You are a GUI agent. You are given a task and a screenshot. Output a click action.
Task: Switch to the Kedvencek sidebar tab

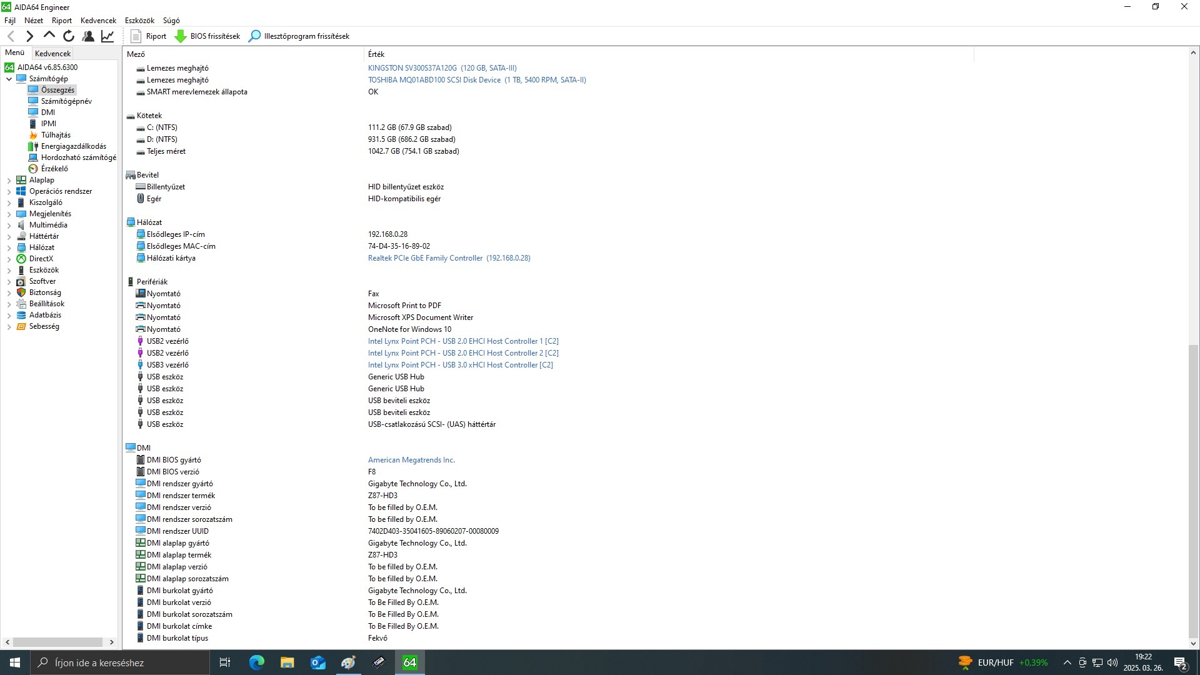tap(52, 54)
